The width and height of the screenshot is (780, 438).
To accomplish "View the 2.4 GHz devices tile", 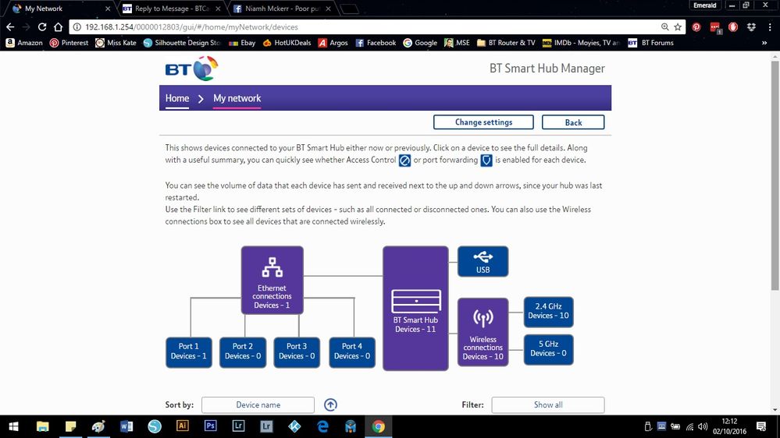I will 548,312.
